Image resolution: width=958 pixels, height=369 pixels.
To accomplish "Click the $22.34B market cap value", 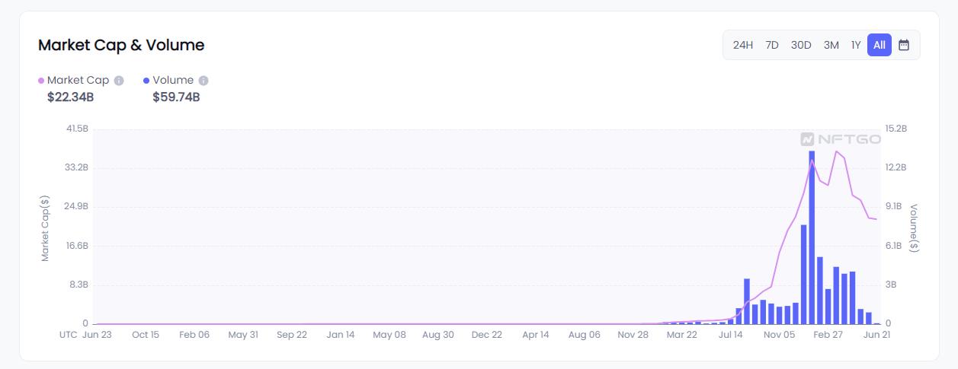I will (x=70, y=97).
